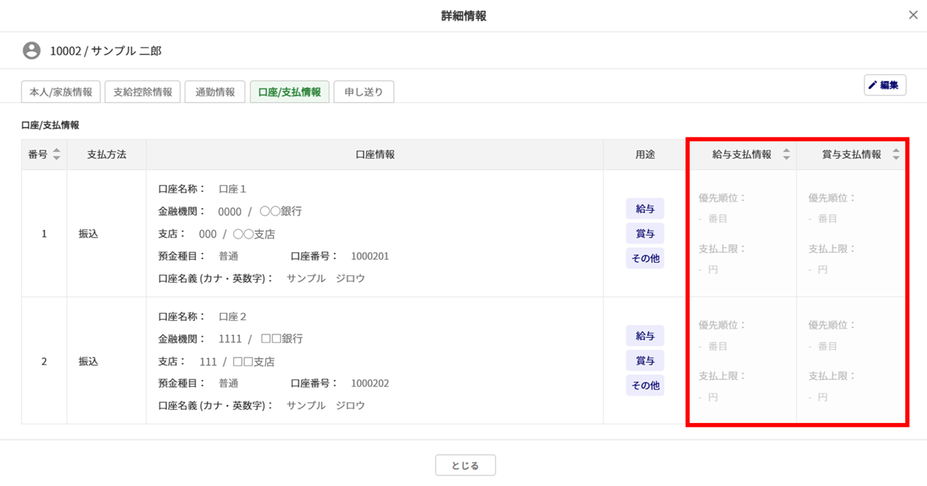Open the 本人/家族情報 tab
This screenshot has height=486, width=927.
(61, 92)
